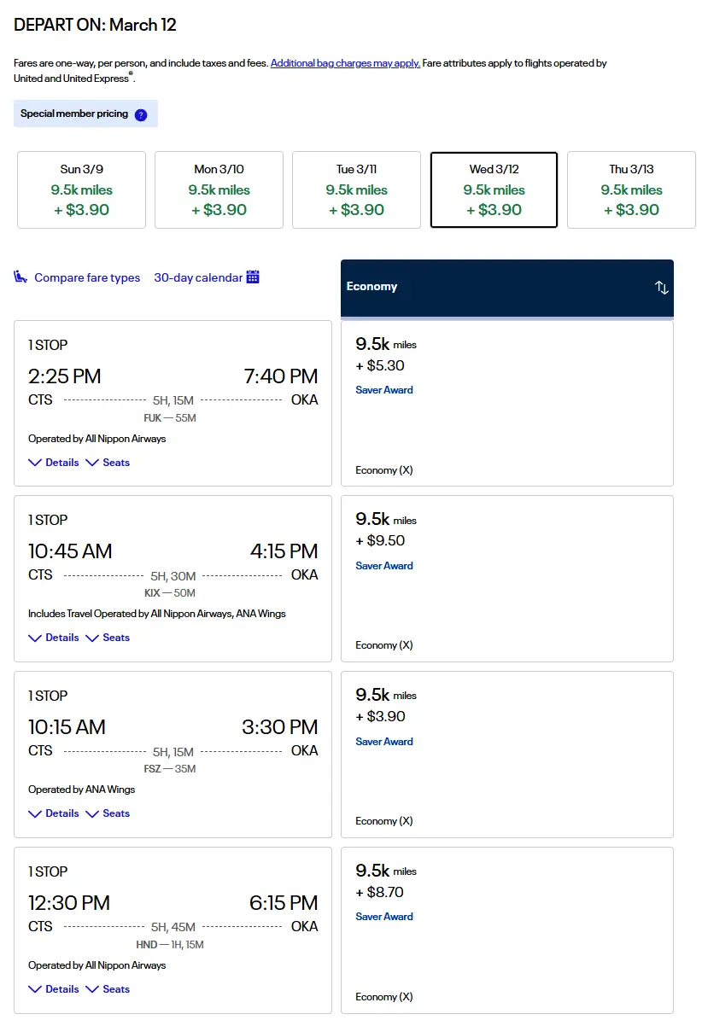Expand Details for the 10:45 AM flight
This screenshot has width=702, height=1020.
tap(54, 638)
